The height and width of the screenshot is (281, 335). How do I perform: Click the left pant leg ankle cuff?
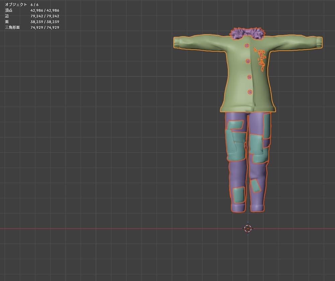click(x=238, y=208)
